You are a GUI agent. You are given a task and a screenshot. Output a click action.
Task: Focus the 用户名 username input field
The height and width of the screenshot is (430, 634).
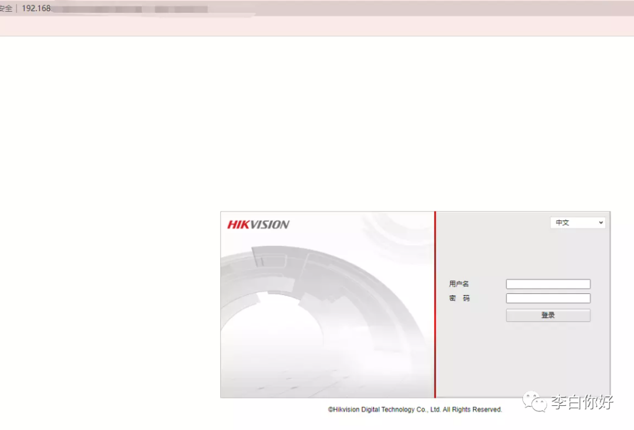click(548, 284)
